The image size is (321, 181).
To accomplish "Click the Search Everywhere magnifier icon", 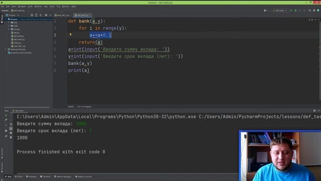I will tap(310, 11).
